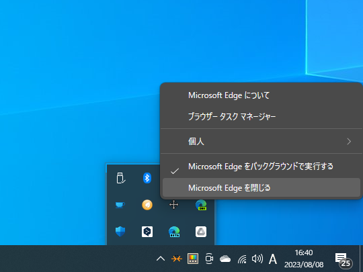Open Windows Security shield icon
363x272 pixels.
tap(120, 232)
